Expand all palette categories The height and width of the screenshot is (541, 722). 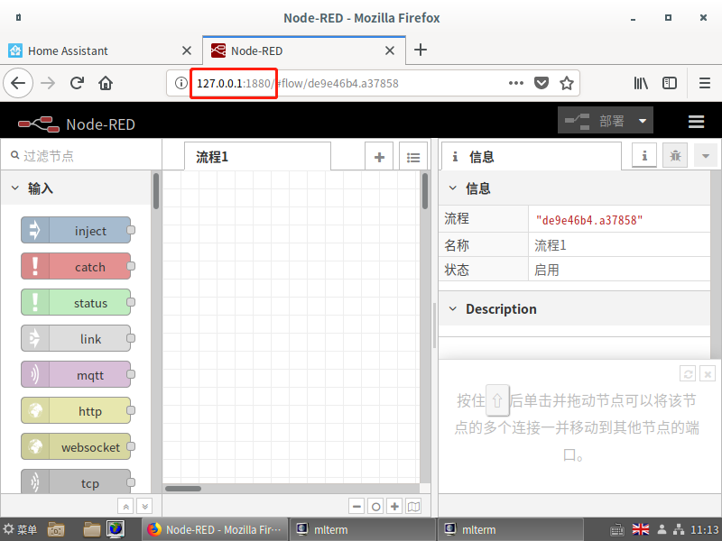(x=144, y=507)
